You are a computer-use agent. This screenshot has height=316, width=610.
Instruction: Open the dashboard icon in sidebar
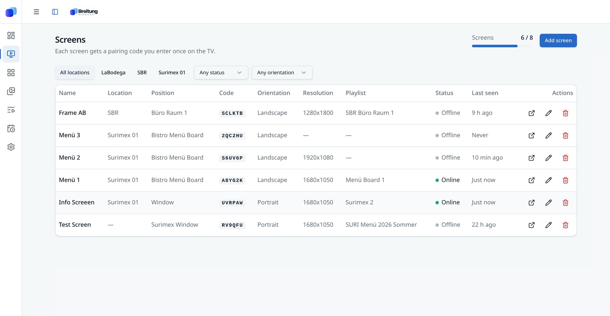tap(11, 35)
